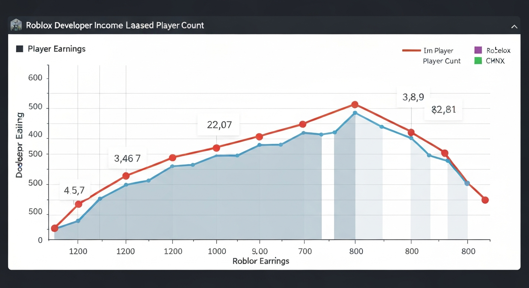
Task: Click the '$2,81' data label
Action: pyautogui.click(x=444, y=110)
